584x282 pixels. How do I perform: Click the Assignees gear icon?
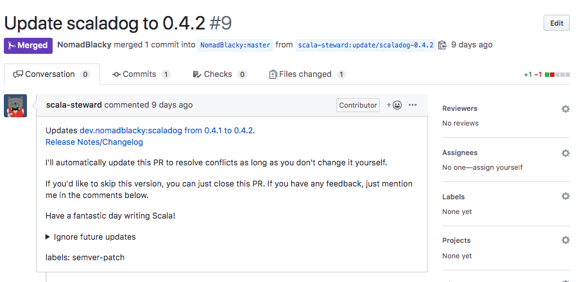(x=565, y=153)
